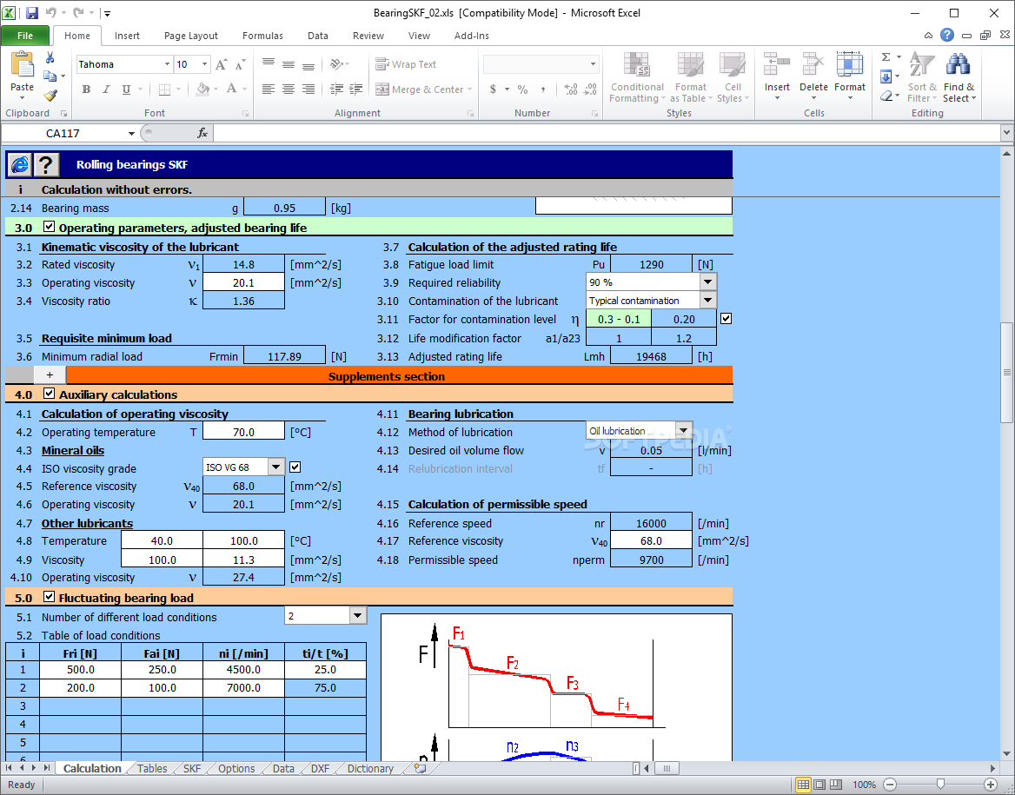Image resolution: width=1015 pixels, height=795 pixels.
Task: Toggle Italic formatting
Action: (x=106, y=89)
